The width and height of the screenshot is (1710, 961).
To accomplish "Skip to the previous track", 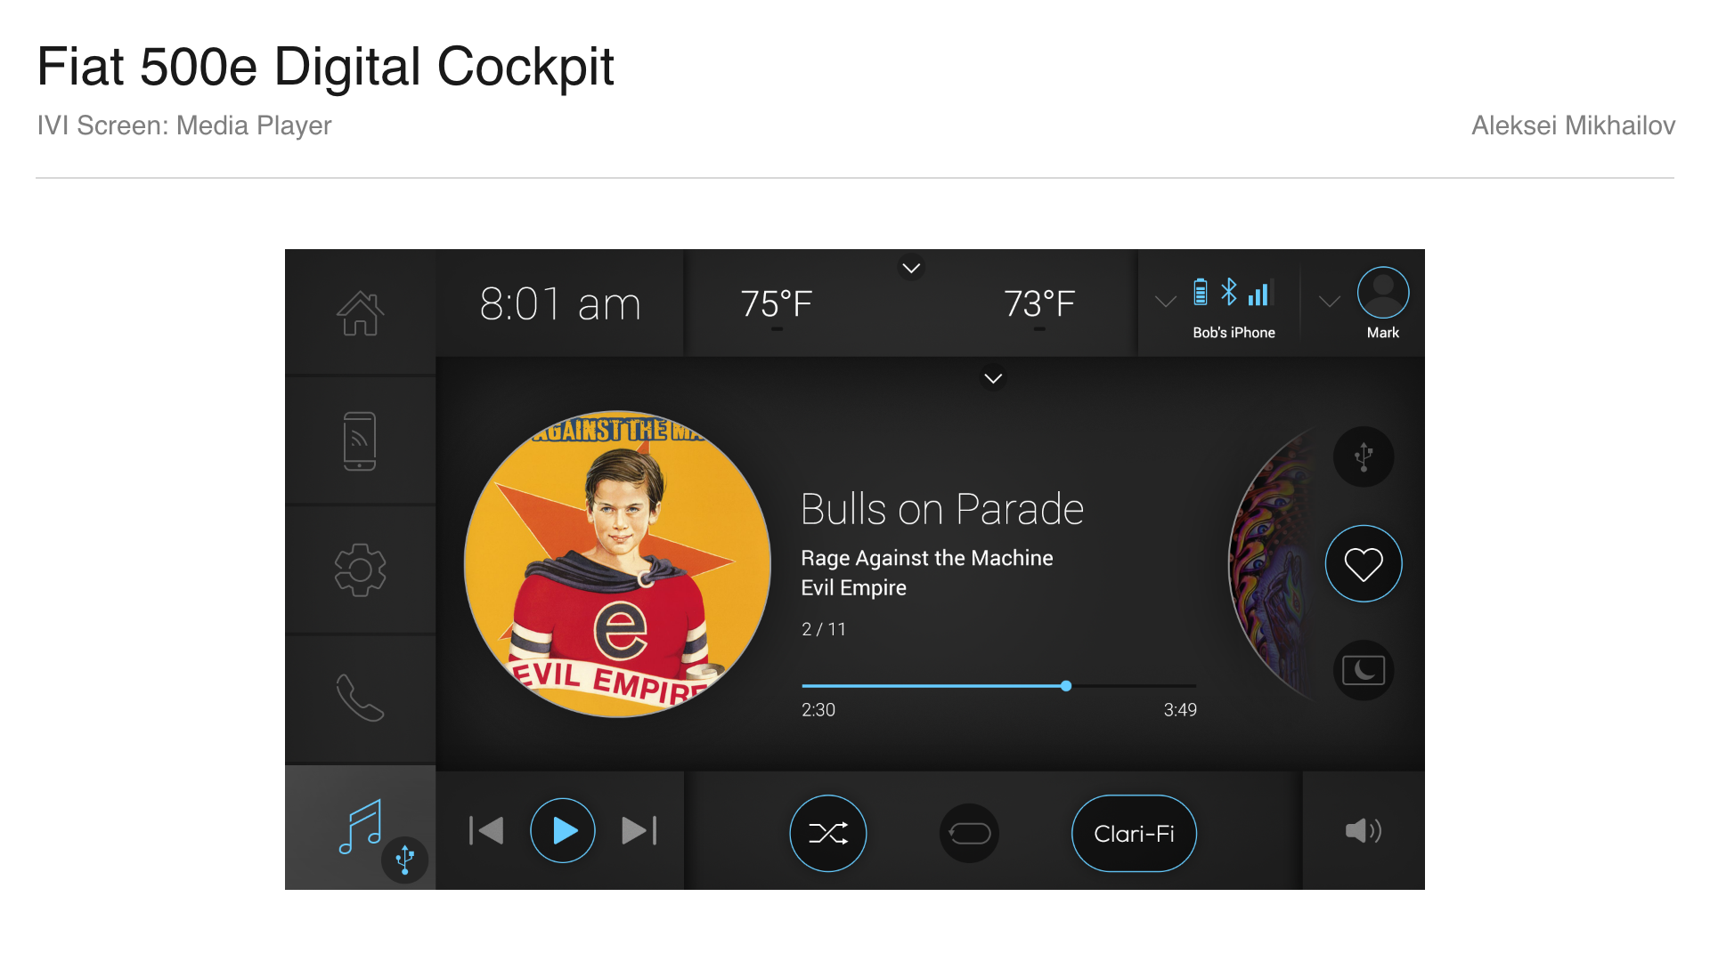I will (486, 831).
